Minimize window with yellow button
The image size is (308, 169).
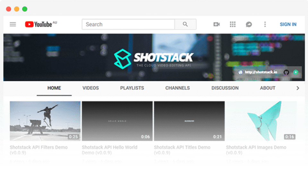[17, 9]
